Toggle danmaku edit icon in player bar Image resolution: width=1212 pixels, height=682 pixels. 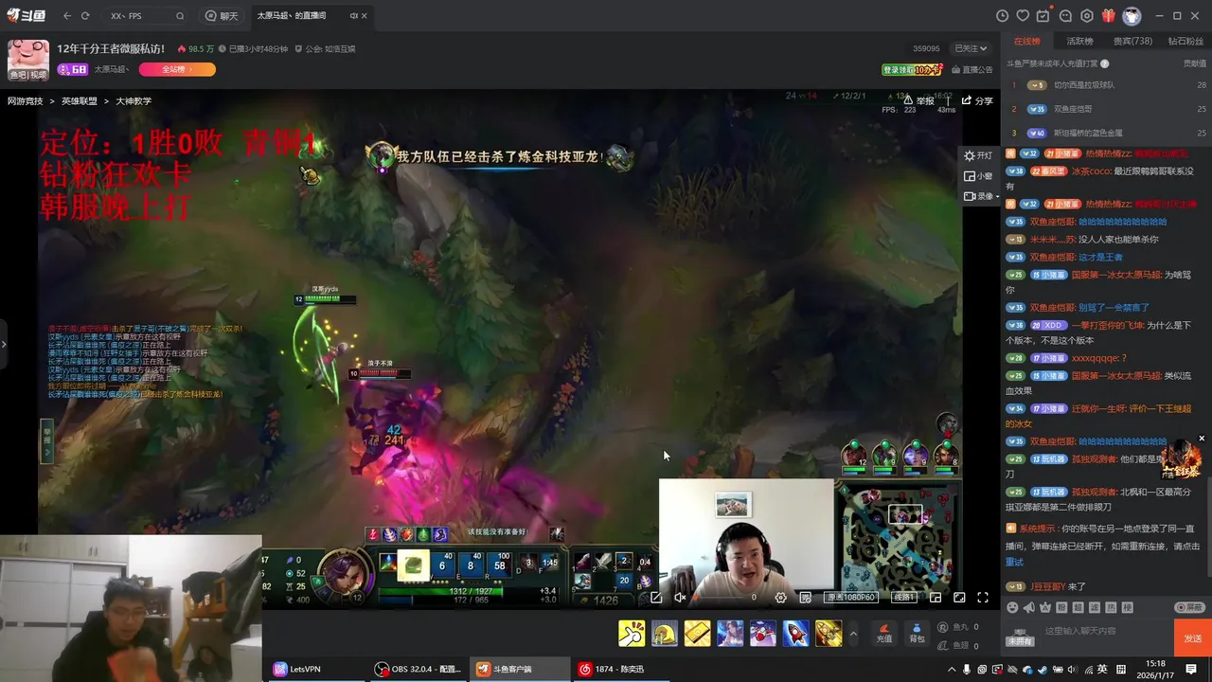tap(656, 598)
